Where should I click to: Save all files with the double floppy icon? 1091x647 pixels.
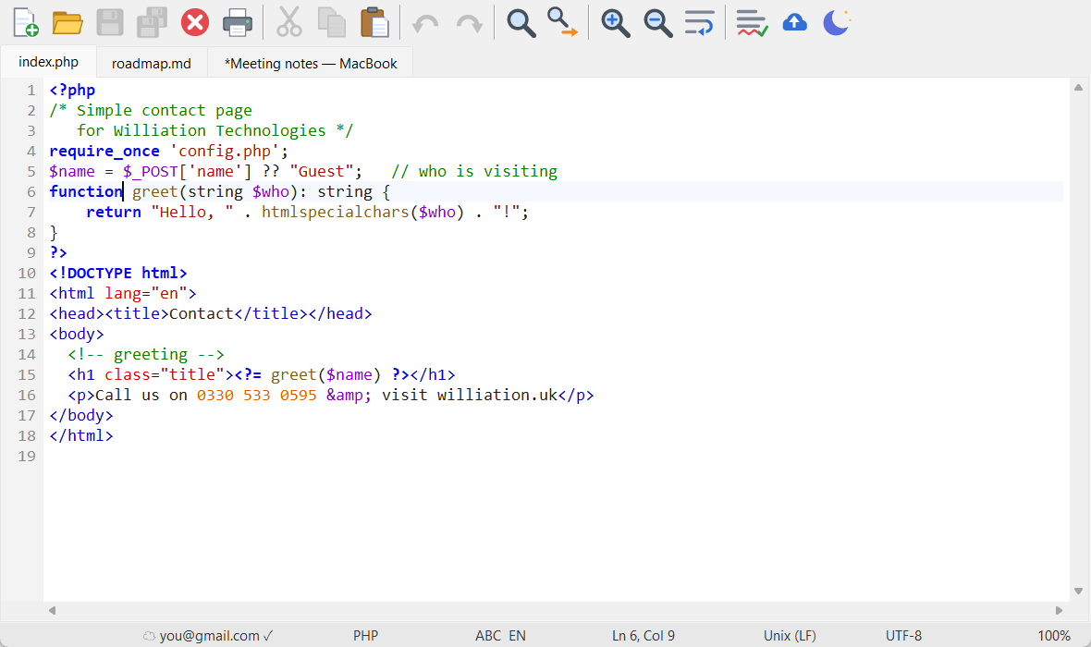pos(152,22)
